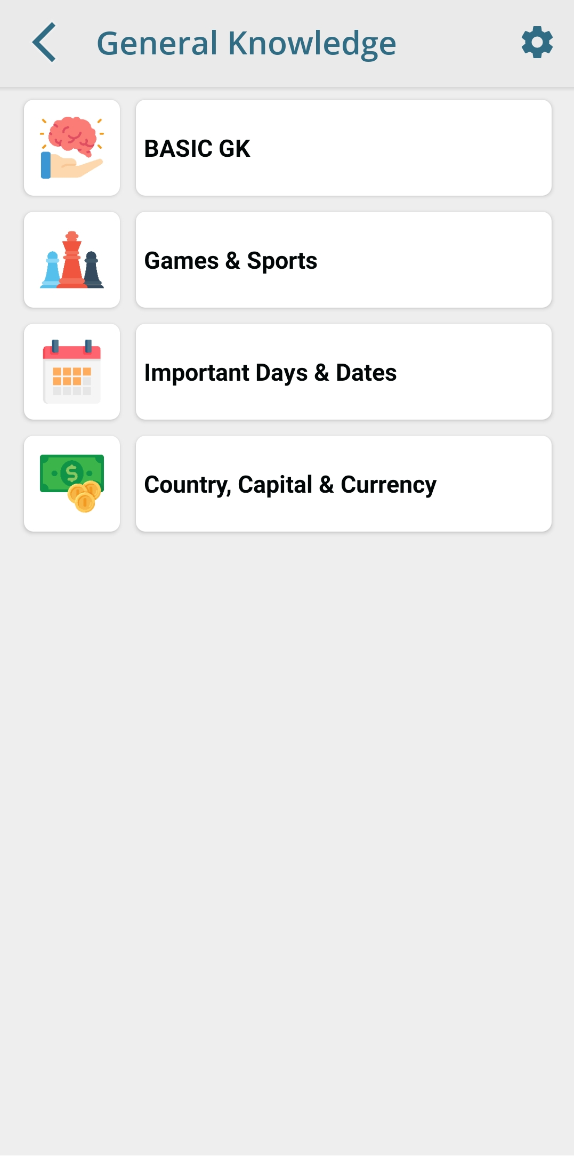
Task: Click the dark navy pawn piece
Action: 93,270
